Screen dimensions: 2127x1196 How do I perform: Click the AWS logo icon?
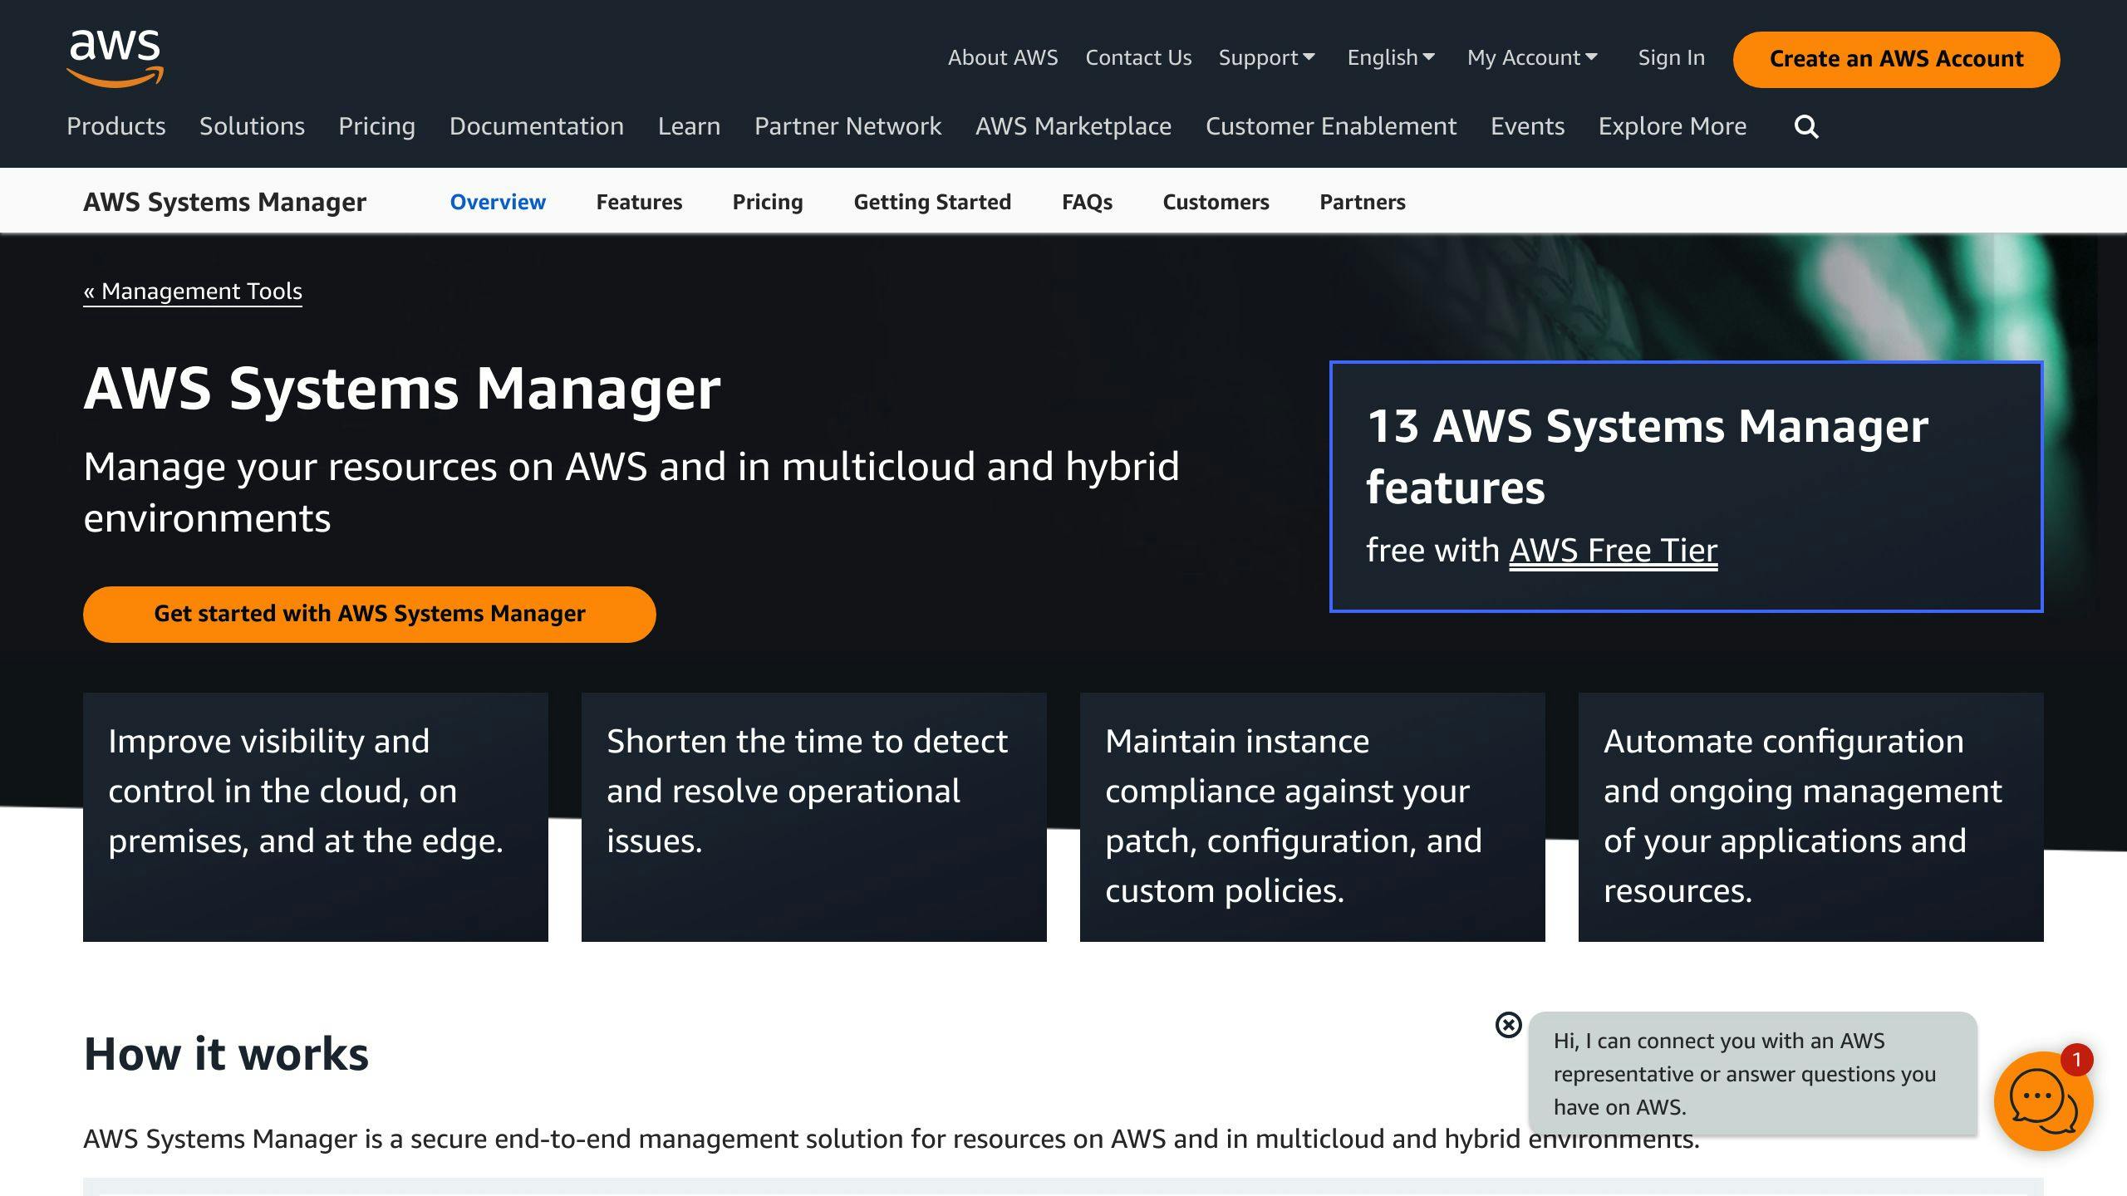pyautogui.click(x=115, y=58)
